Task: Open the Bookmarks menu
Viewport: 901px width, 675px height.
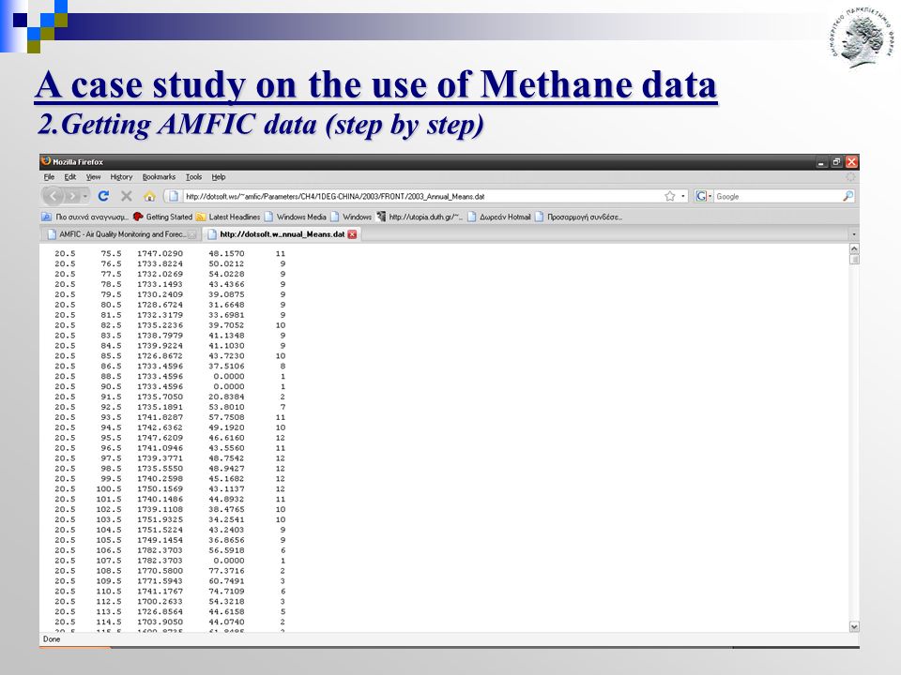Action: click(159, 177)
